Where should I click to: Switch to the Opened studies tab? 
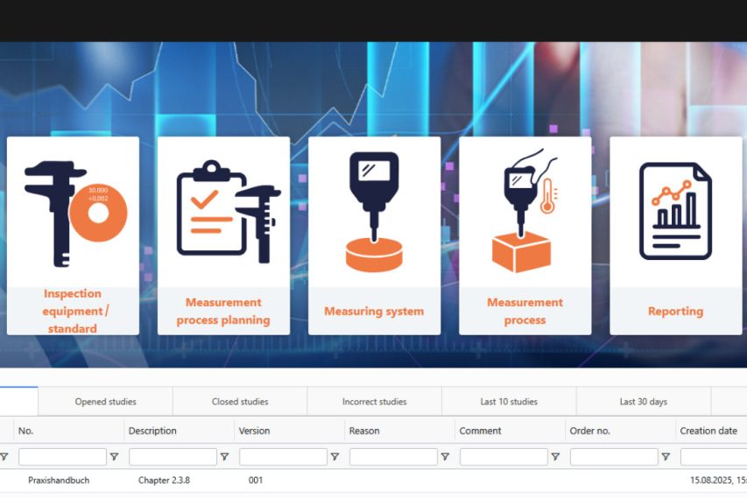(105, 402)
